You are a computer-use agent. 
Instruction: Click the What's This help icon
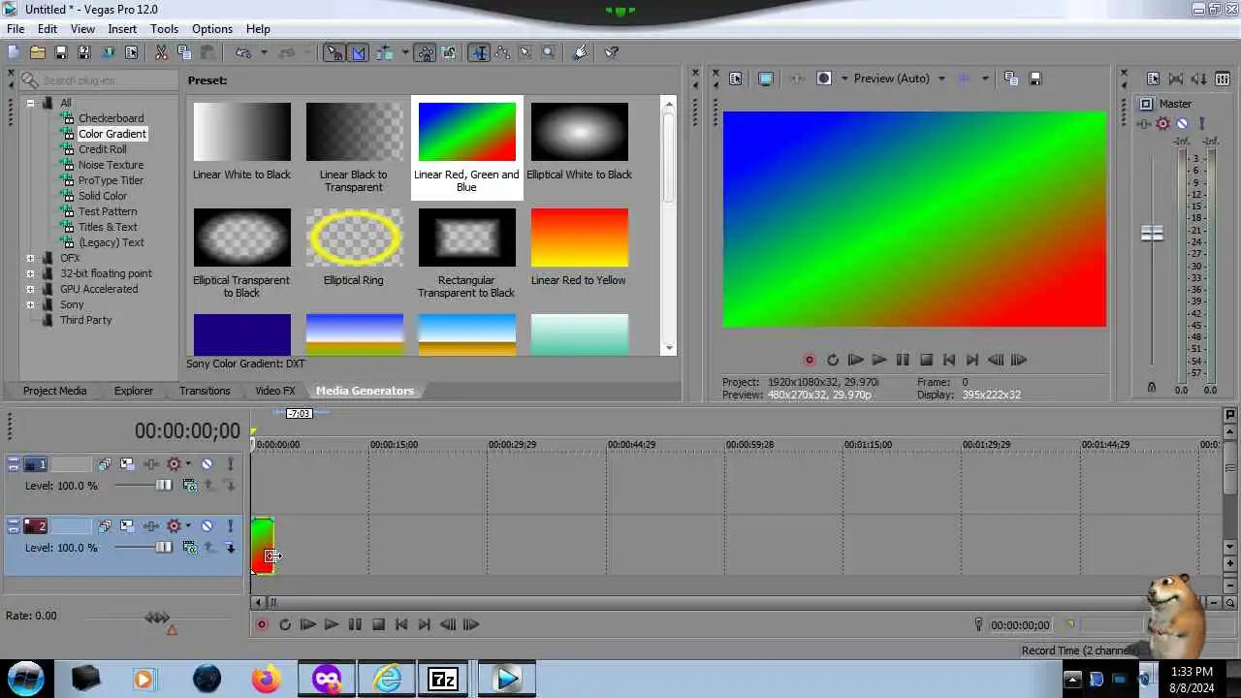pyautogui.click(x=612, y=52)
